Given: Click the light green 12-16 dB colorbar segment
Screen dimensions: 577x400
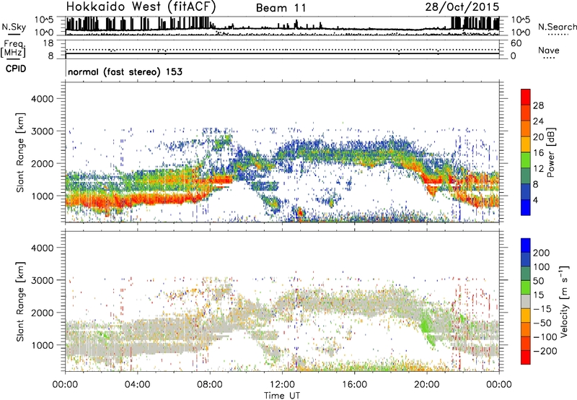Looking at the screenshot, I should point(526,160).
